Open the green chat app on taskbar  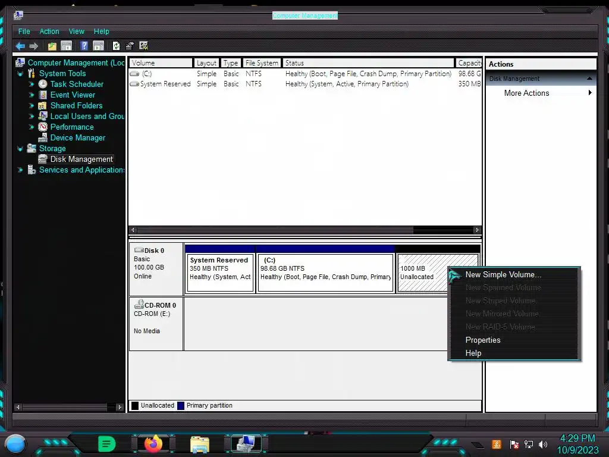106,444
